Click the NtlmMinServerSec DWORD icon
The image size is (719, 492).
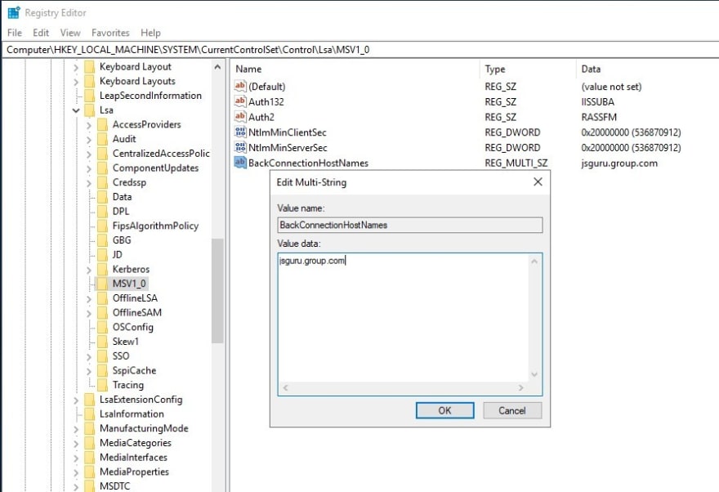tap(240, 147)
